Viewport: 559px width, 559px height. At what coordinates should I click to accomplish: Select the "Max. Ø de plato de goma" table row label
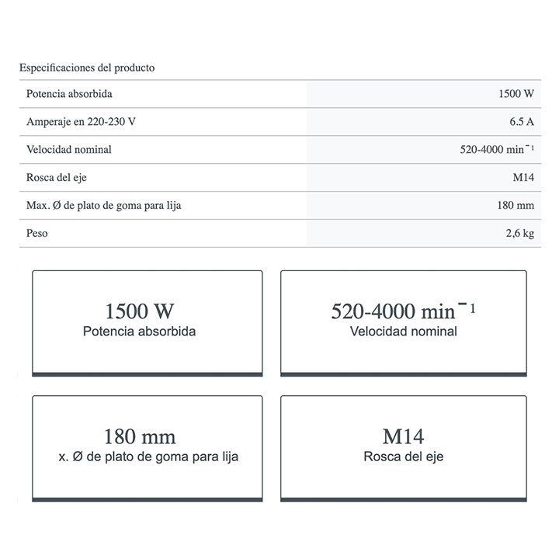coord(109,206)
